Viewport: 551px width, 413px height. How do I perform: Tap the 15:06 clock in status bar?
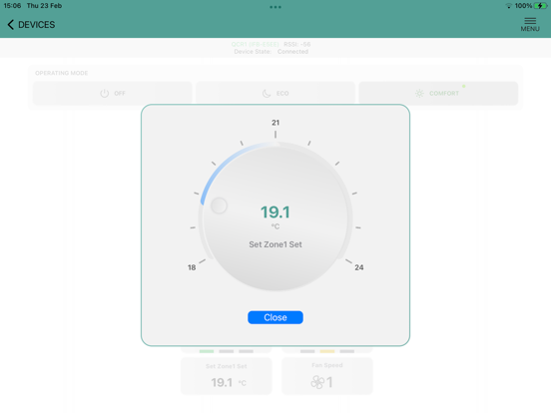coord(12,6)
